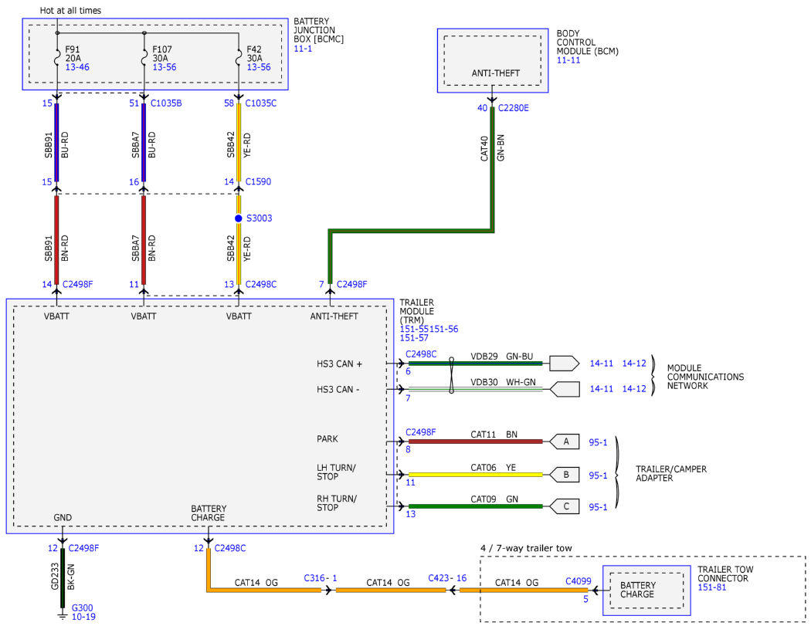
Task: Select the C2280E connector label
Action: point(513,108)
